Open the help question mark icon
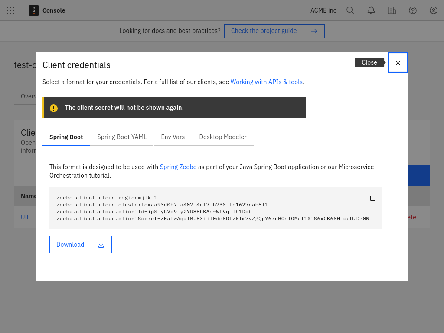The height and width of the screenshot is (333, 444). click(x=413, y=10)
